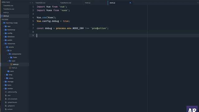This screenshot has width=199, height=112.
Task: Click line number 1 in the gutter
Action: pos(33,7)
